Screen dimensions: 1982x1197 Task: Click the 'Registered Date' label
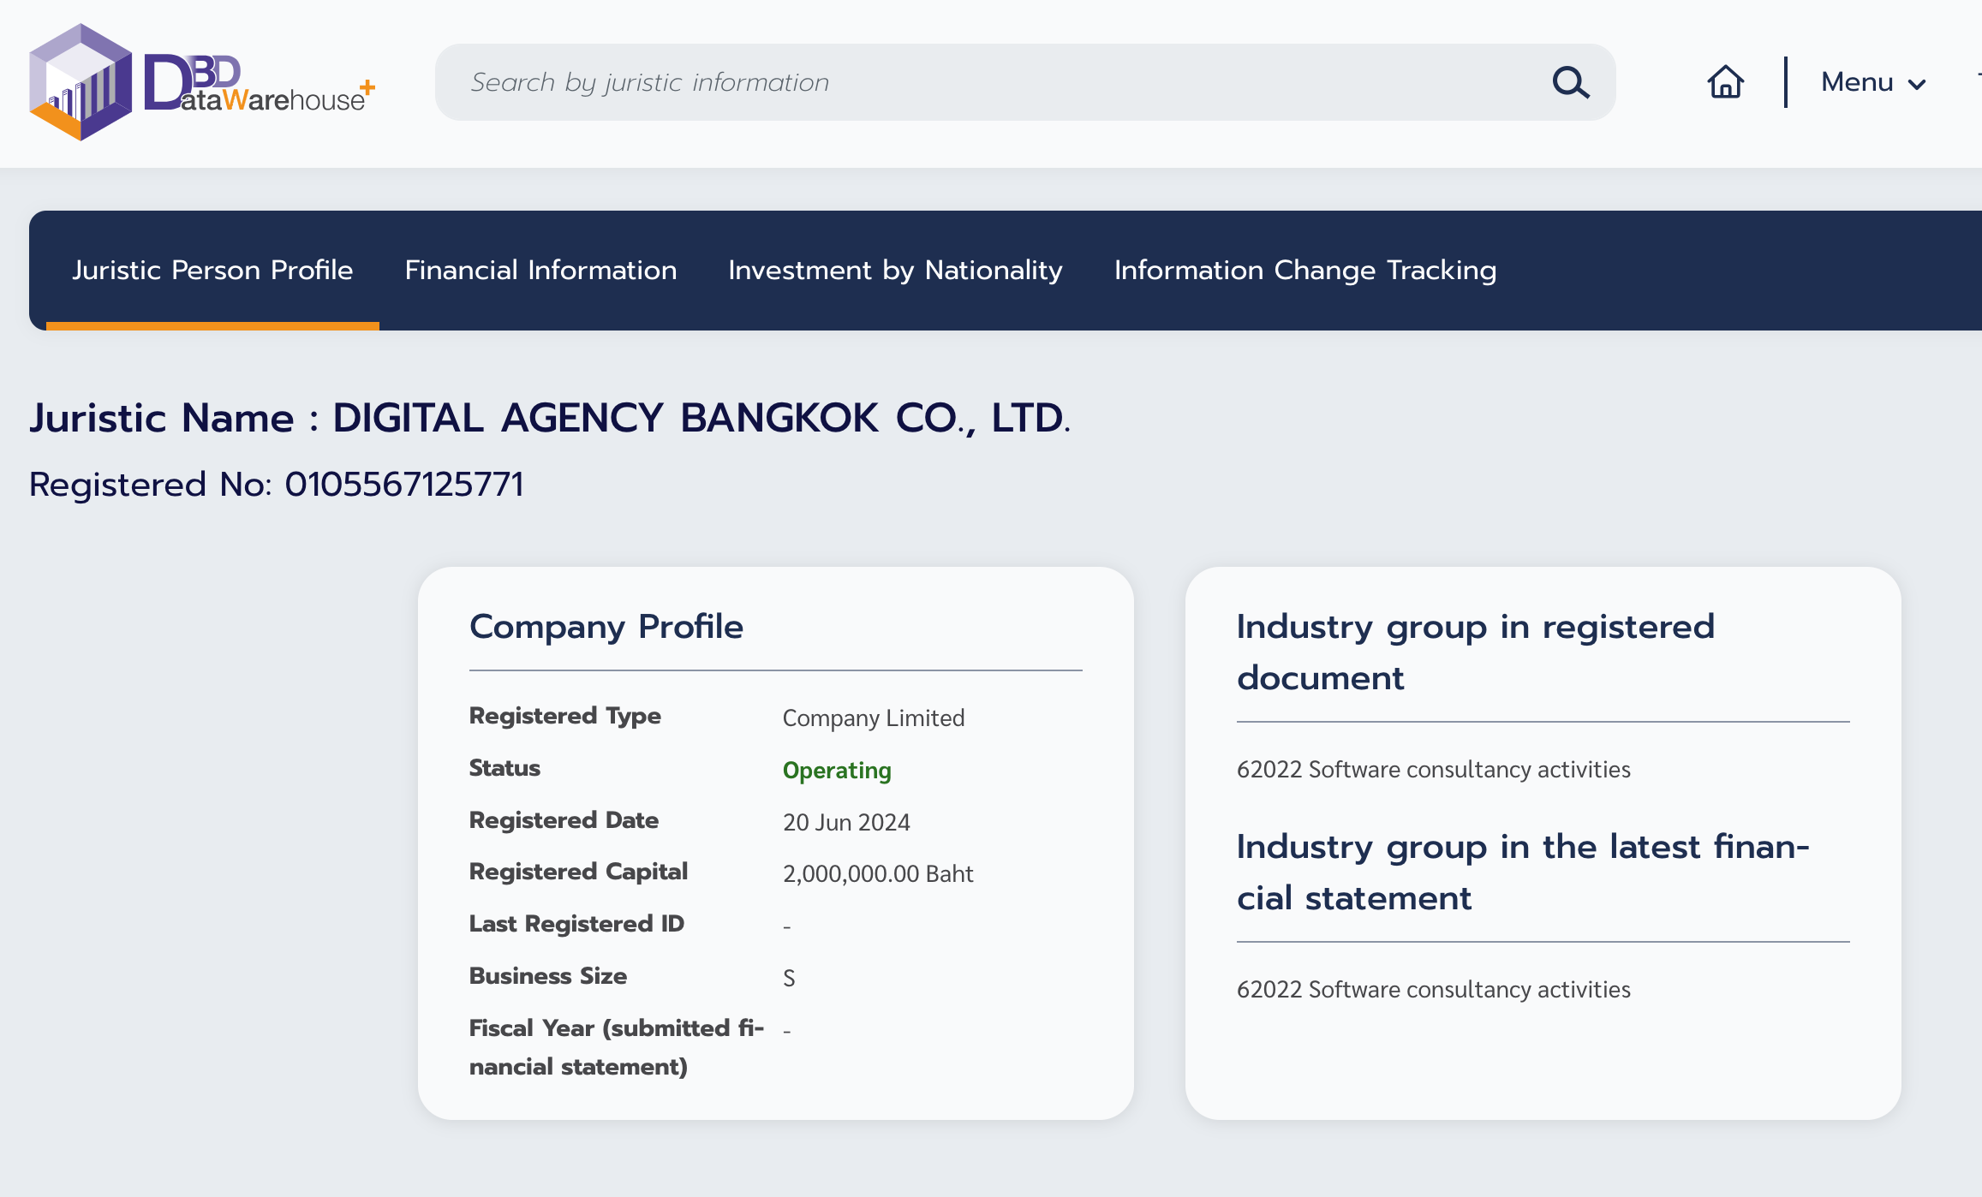click(564, 820)
